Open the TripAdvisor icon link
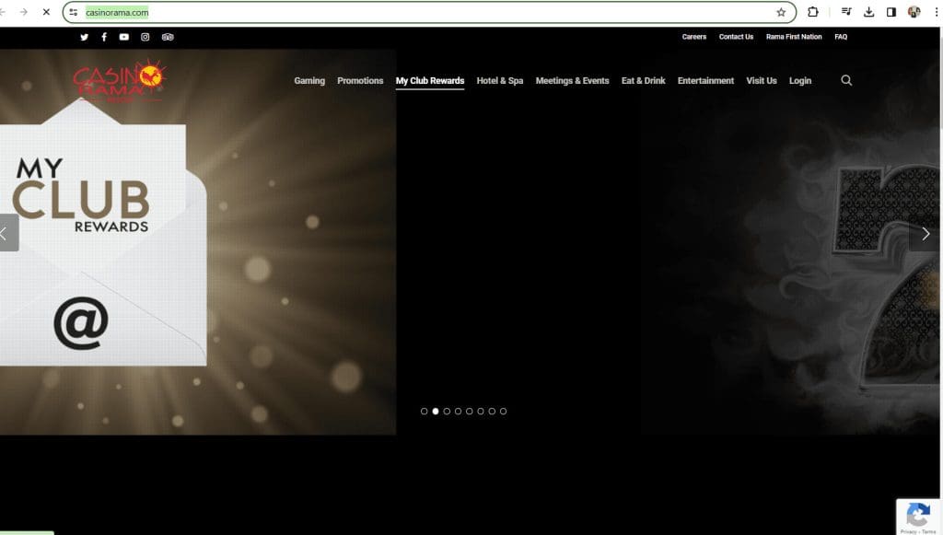The height and width of the screenshot is (535, 943). tap(168, 37)
